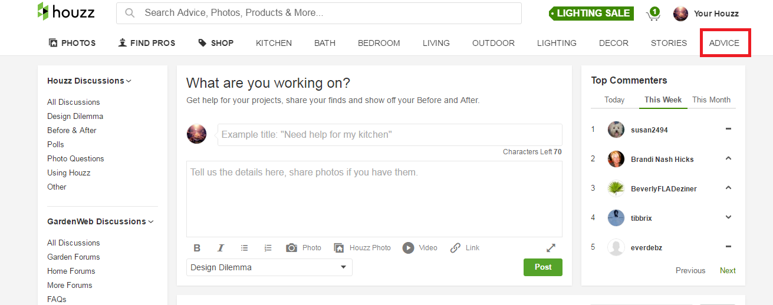The width and height of the screenshot is (773, 305).
Task: Click Brandi Nash Hicks's avatar
Action: pyautogui.click(x=616, y=159)
